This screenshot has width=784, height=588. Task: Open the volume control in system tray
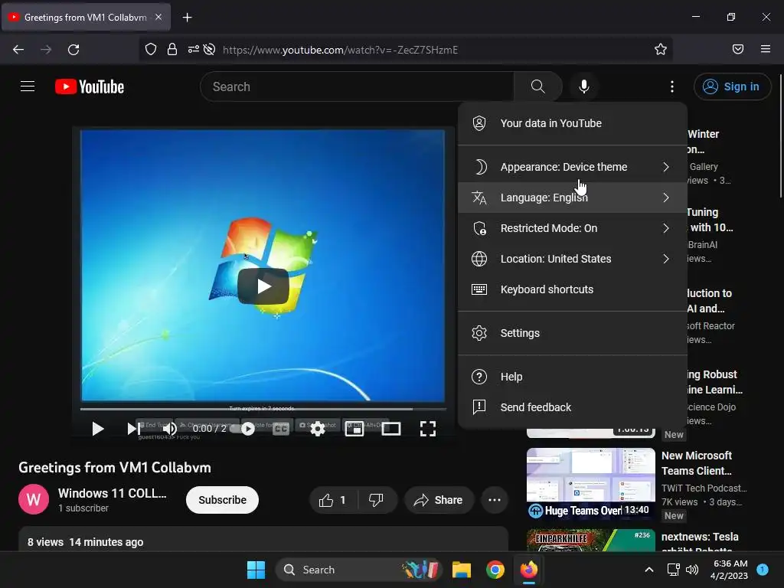tap(692, 570)
